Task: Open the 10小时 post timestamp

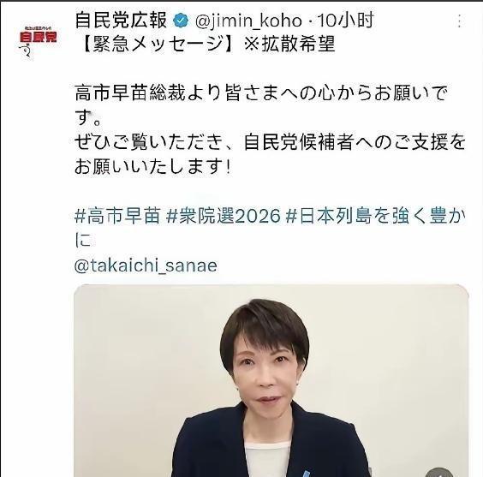Action: 345,21
